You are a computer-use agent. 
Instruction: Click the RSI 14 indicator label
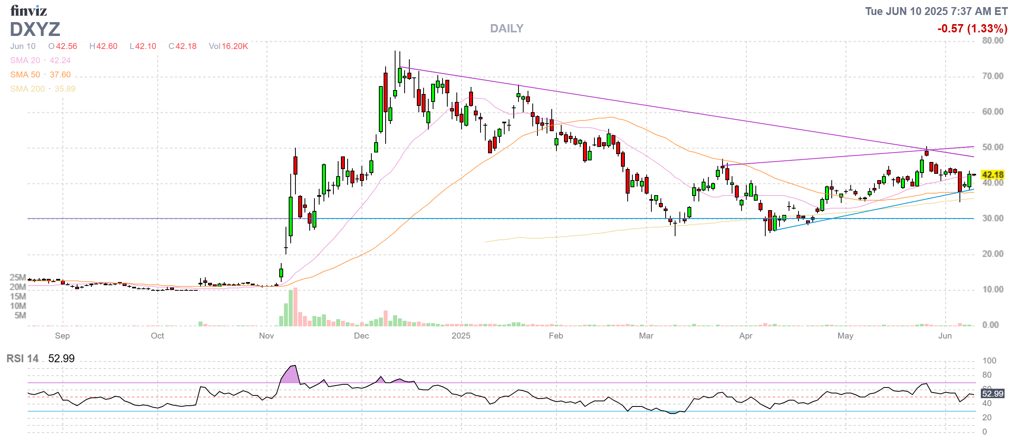click(23, 359)
